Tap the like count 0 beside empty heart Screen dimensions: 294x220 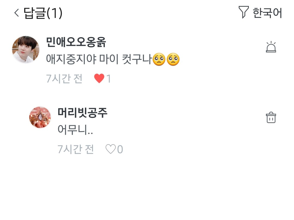[x=120, y=149]
